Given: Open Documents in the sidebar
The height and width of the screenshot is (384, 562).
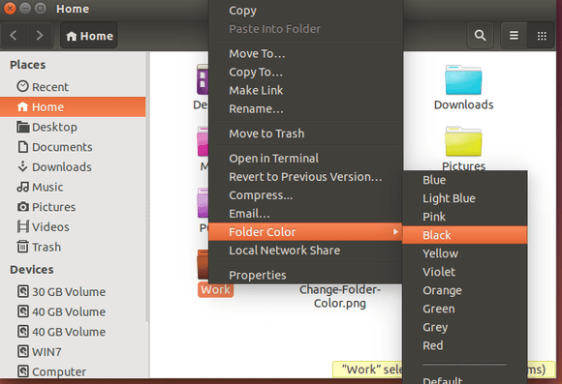Looking at the screenshot, I should click(x=73, y=147).
